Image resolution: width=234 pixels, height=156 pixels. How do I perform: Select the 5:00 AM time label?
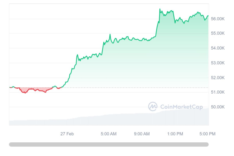point(109,134)
